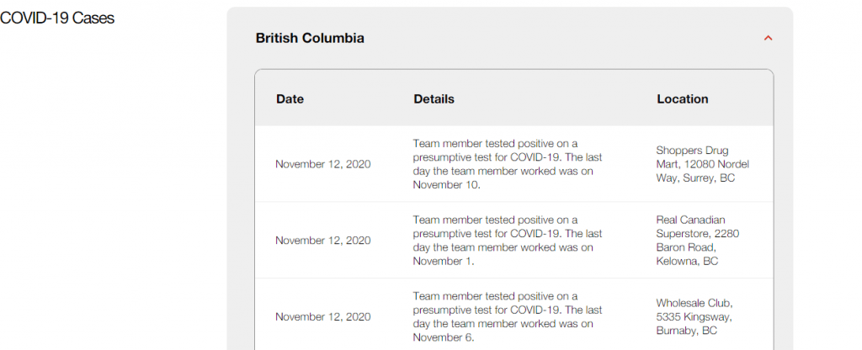Screen dimensions: 862x350
Task: Click the Surrey row's positive test details
Action: [x=507, y=157]
